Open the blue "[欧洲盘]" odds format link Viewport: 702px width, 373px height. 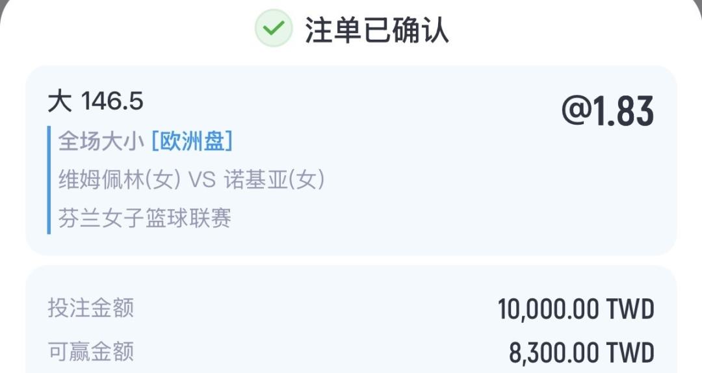point(192,141)
